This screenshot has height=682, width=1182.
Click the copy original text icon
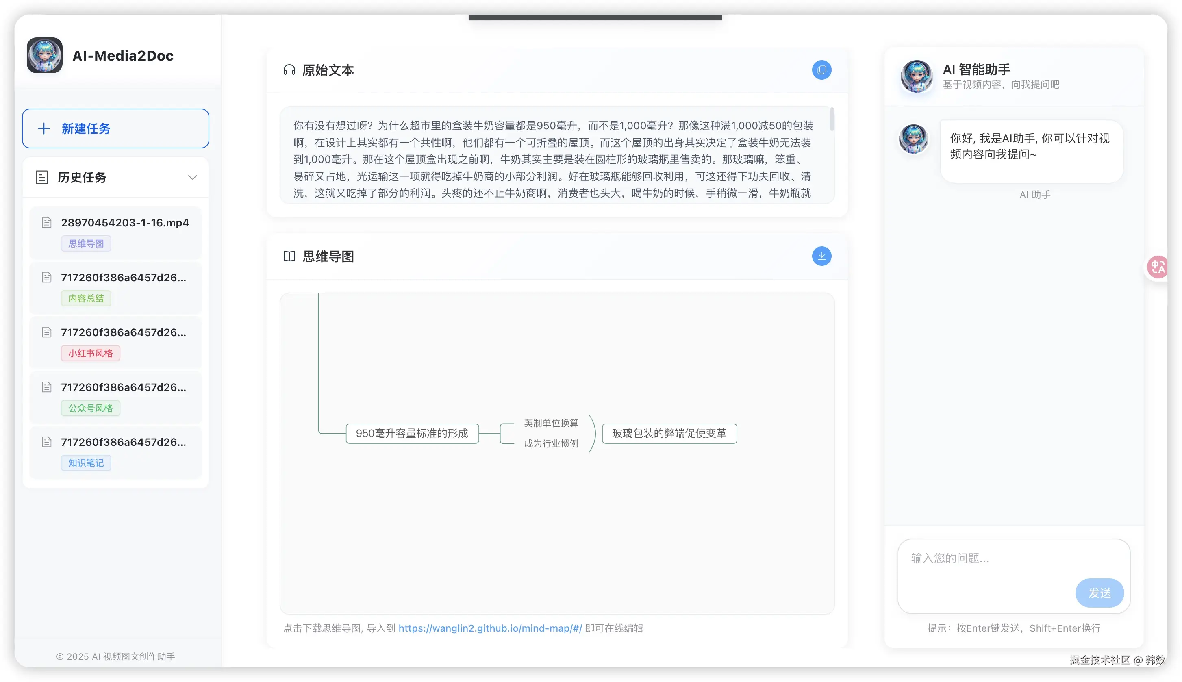(821, 70)
